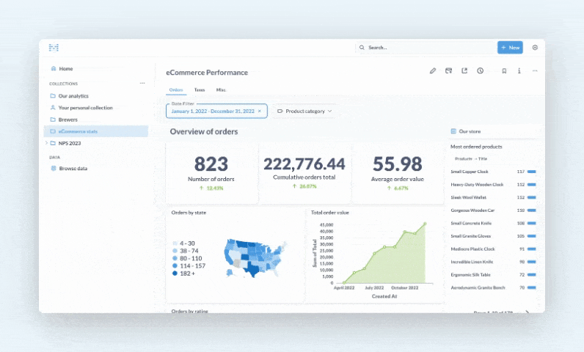Click the clock history icon
The width and height of the screenshot is (584, 352).
(x=480, y=71)
